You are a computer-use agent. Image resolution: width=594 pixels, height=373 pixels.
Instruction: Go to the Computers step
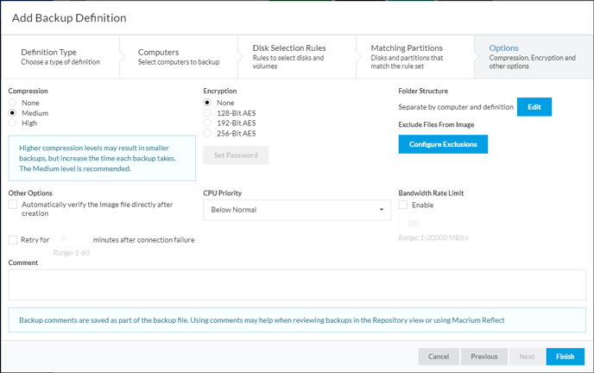[179, 57]
